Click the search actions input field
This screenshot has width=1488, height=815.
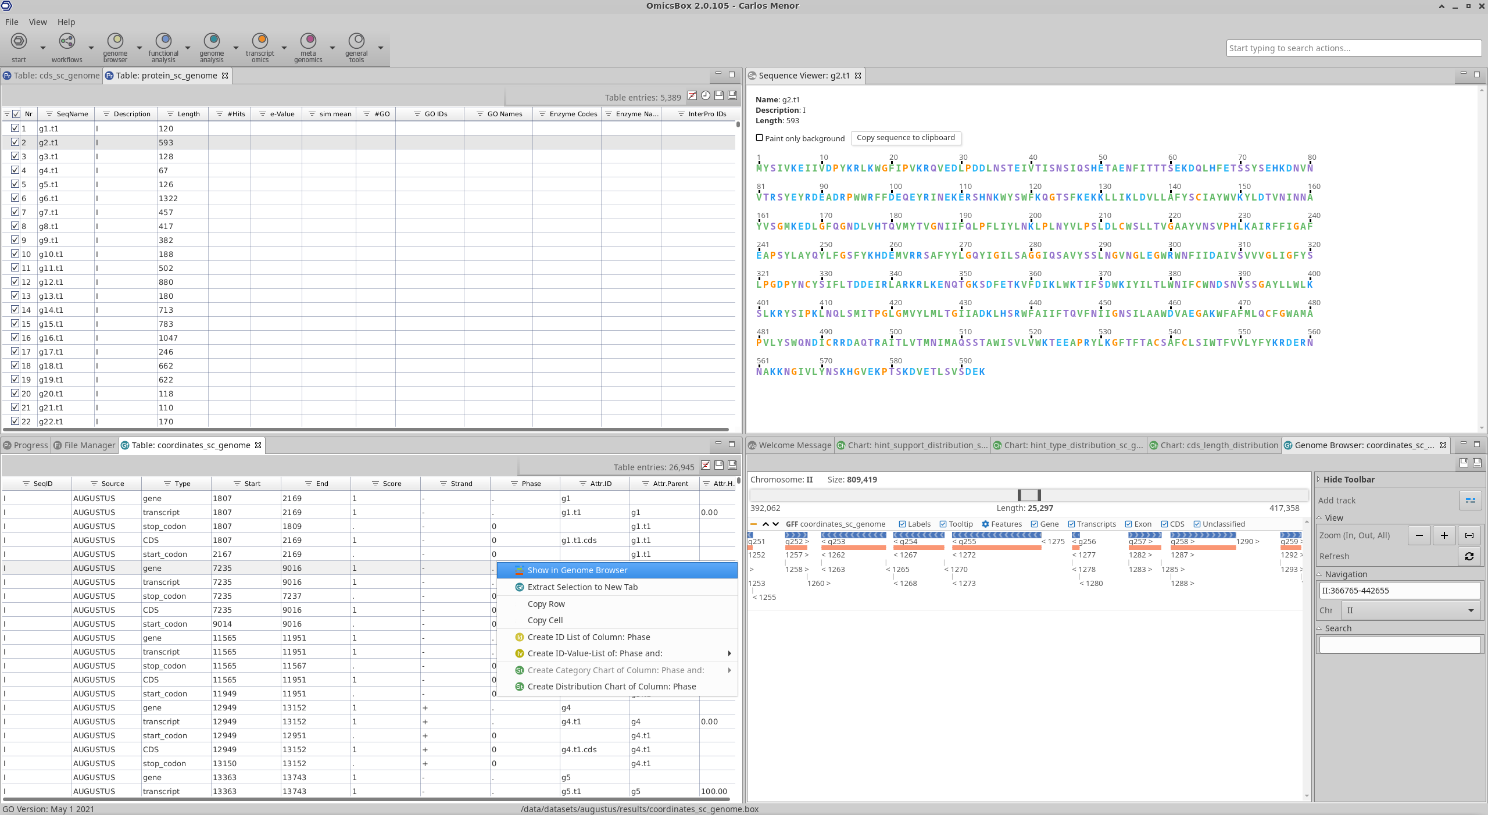click(x=1353, y=48)
